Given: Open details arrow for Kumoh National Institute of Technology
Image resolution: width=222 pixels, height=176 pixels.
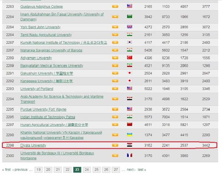Looking at the screenshot, I should [x=115, y=42].
